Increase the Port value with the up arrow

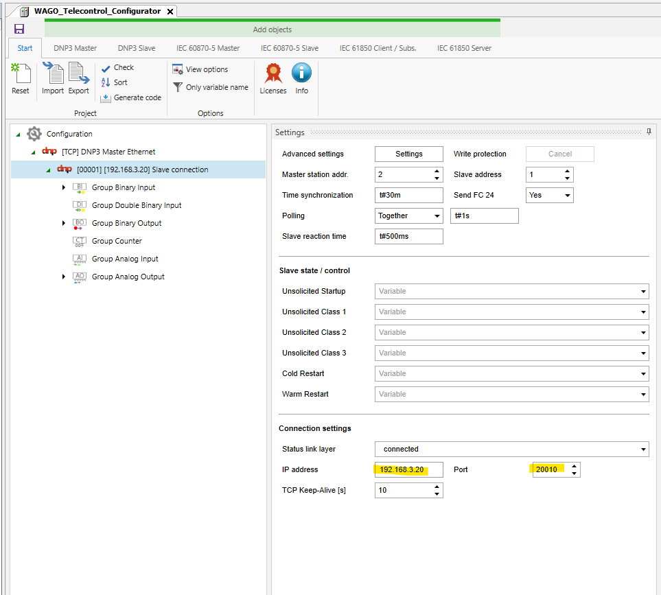(575, 466)
